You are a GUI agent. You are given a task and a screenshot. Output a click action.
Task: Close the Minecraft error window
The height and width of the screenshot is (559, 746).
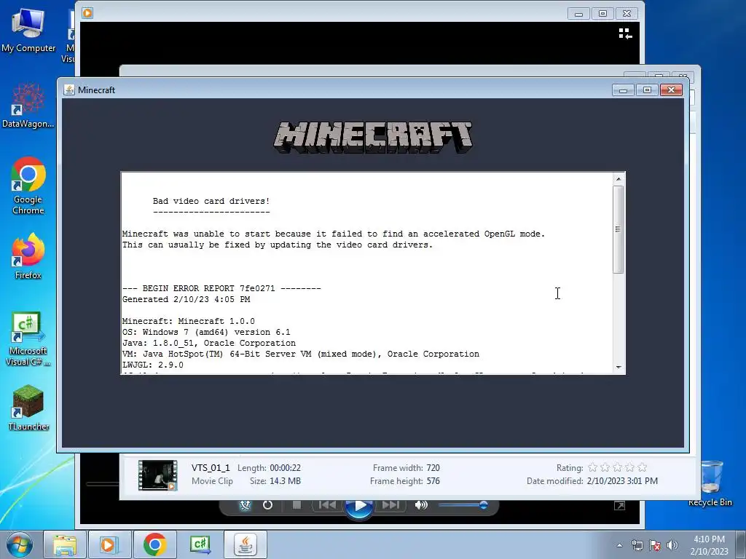671,90
